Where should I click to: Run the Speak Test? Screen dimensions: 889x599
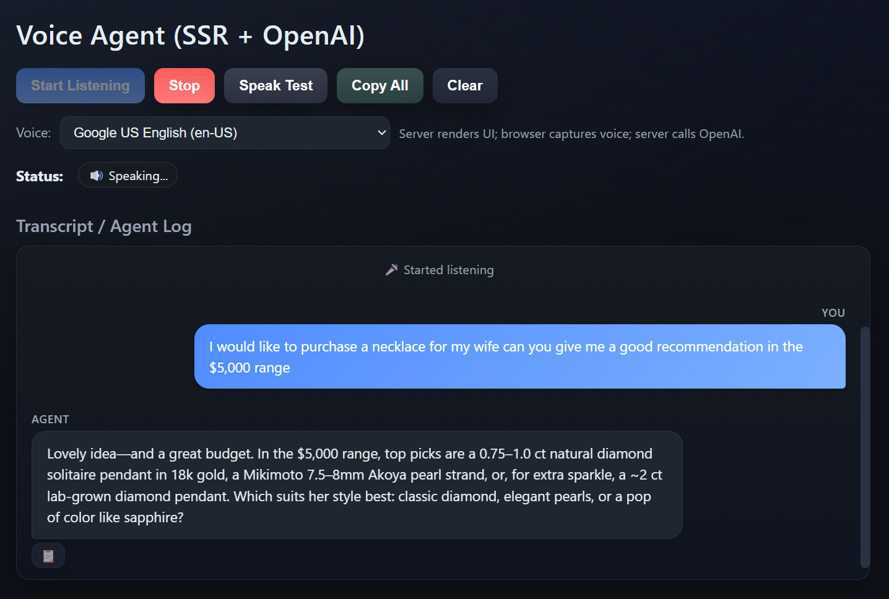point(275,85)
